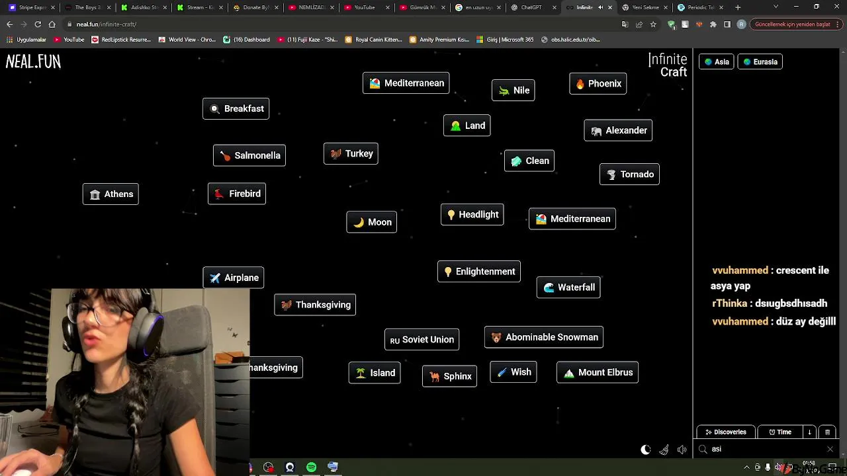Open the Royal Canin Kitten bookmark
The image size is (847, 476).
pos(374,40)
